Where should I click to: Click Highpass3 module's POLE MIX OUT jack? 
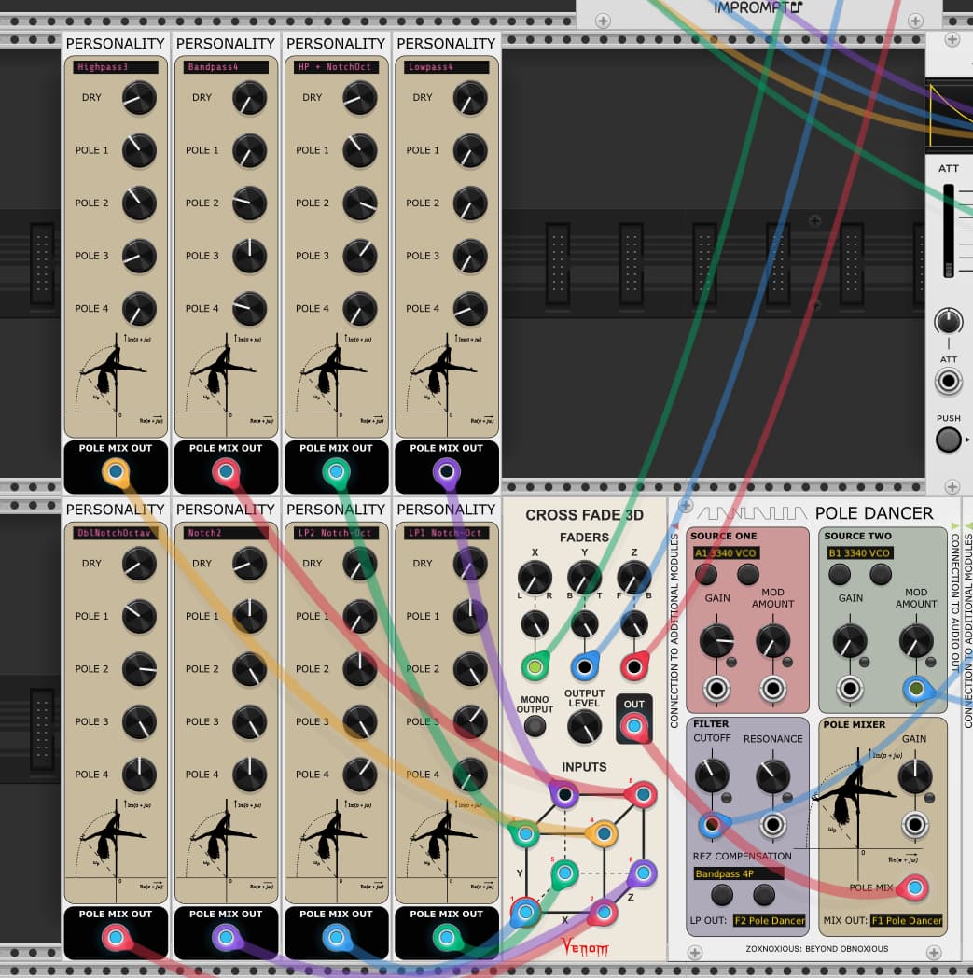pos(116,474)
